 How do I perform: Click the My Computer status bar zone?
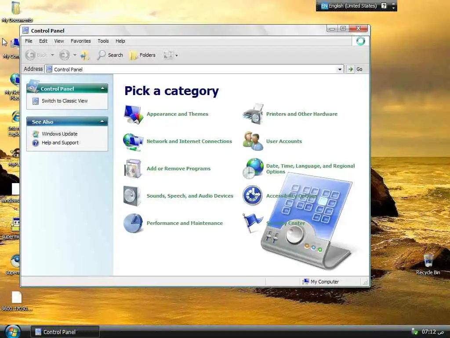pyautogui.click(x=330, y=282)
